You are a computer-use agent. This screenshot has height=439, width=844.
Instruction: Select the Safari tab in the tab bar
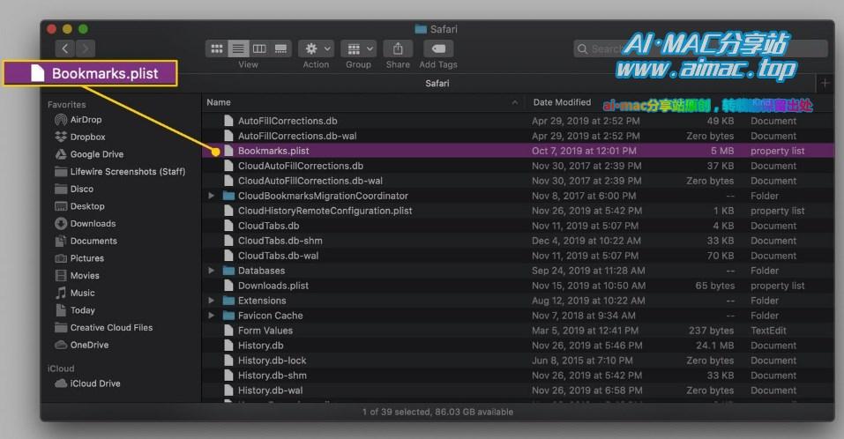click(437, 84)
